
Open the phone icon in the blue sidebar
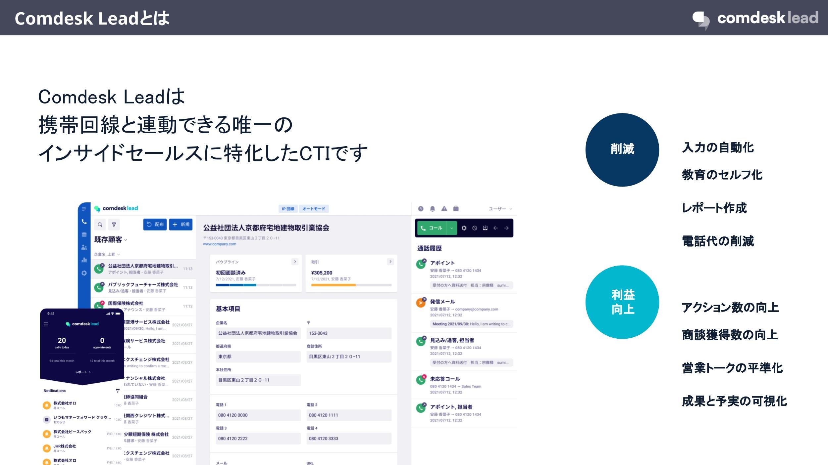click(x=84, y=222)
